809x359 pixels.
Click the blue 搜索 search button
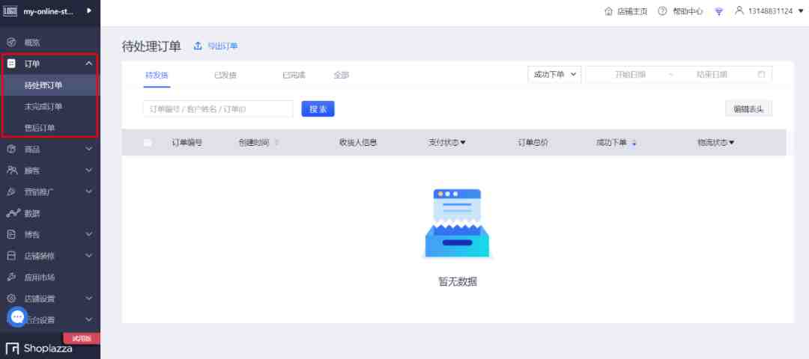(x=318, y=108)
